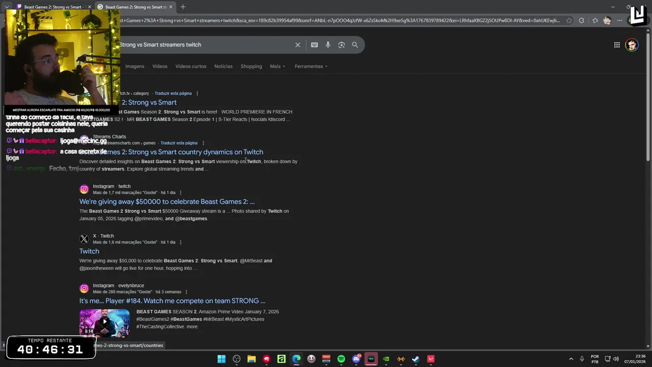This screenshot has height=367, width=652.
Task: Open the browser profile avatar in toolbar
Action: point(607,21)
